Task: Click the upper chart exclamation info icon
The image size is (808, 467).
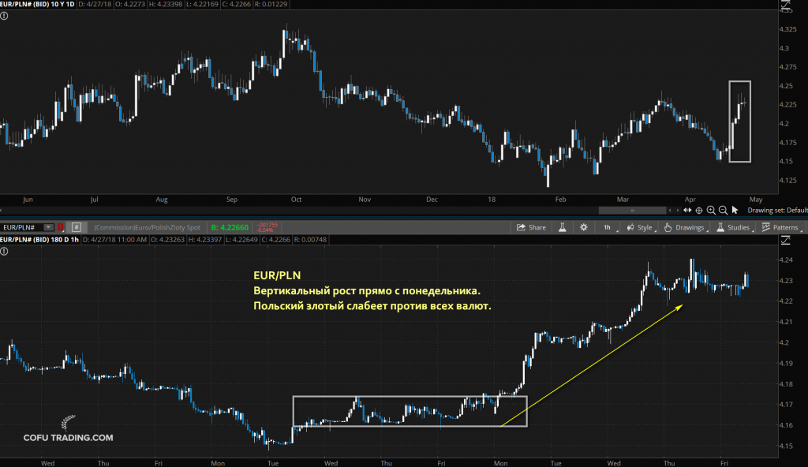Action: [x=4, y=14]
